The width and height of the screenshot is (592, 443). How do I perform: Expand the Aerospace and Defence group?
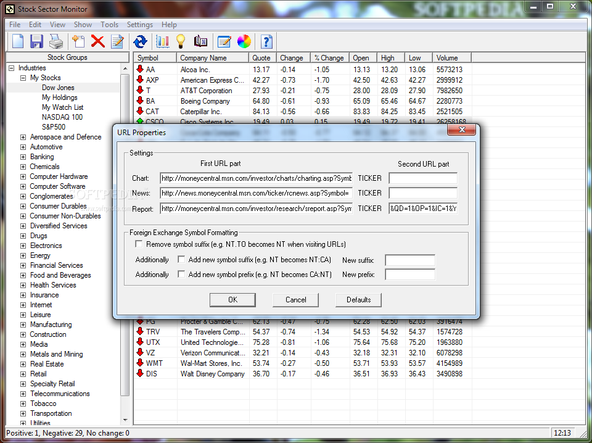coord(23,137)
